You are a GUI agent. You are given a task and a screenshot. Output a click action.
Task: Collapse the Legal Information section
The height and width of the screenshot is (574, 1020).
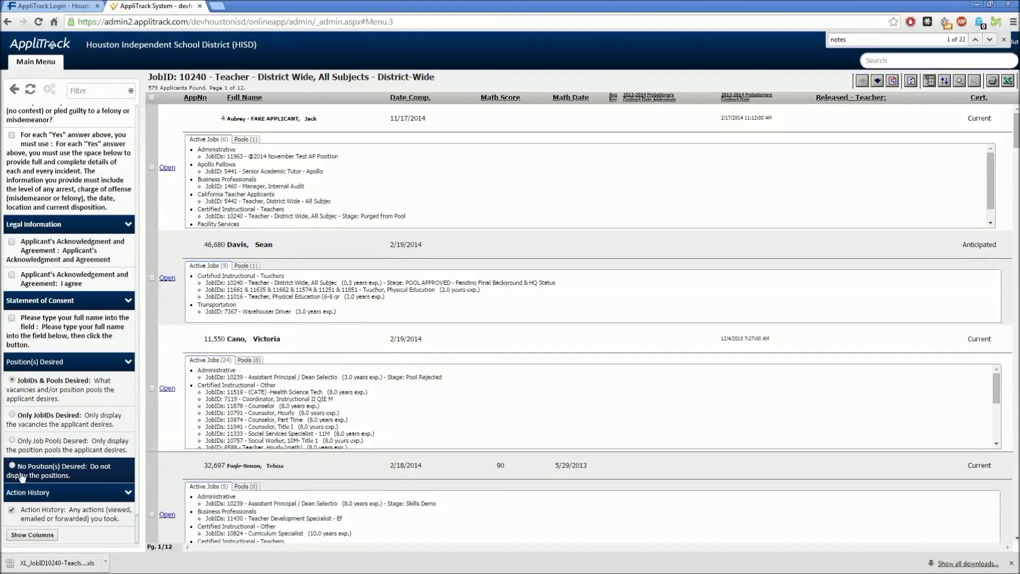click(128, 224)
